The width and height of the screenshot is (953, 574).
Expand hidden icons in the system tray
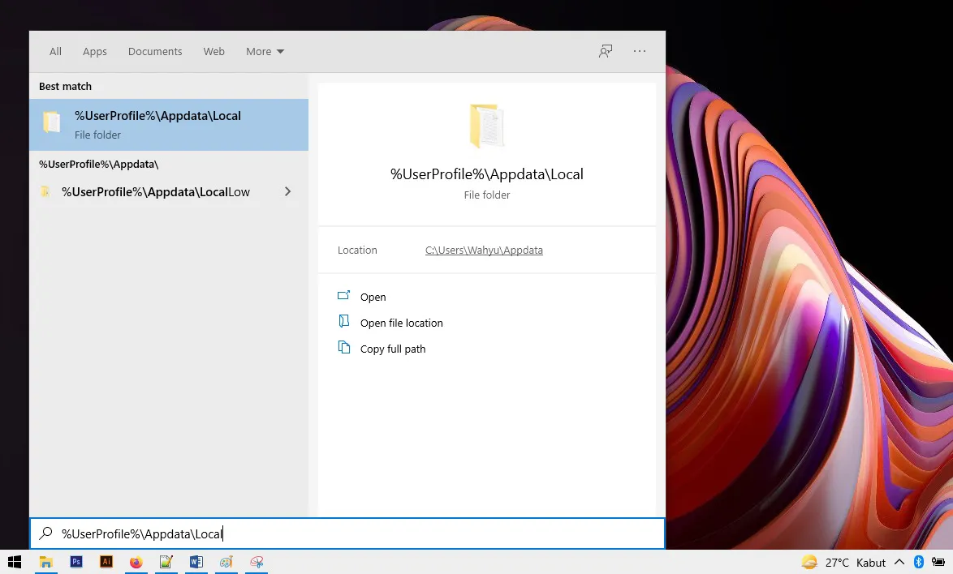click(899, 561)
